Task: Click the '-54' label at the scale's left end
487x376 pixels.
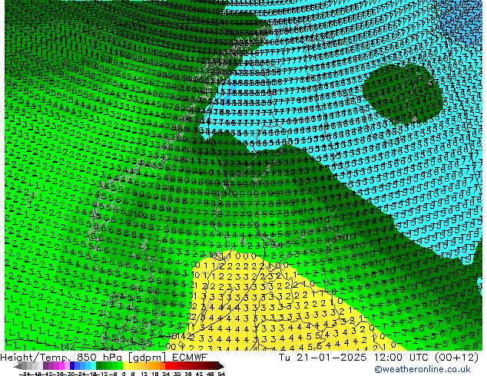Action: pos(24,374)
